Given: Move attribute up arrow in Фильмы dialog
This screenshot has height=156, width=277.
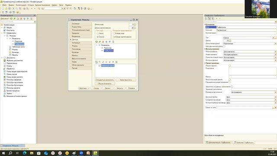Looking at the screenshot, I should pos(106,42).
